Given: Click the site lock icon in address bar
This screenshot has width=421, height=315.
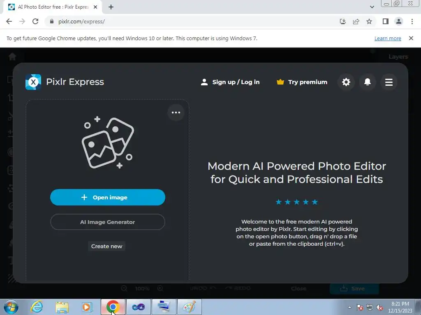Looking at the screenshot, I should [x=52, y=21].
